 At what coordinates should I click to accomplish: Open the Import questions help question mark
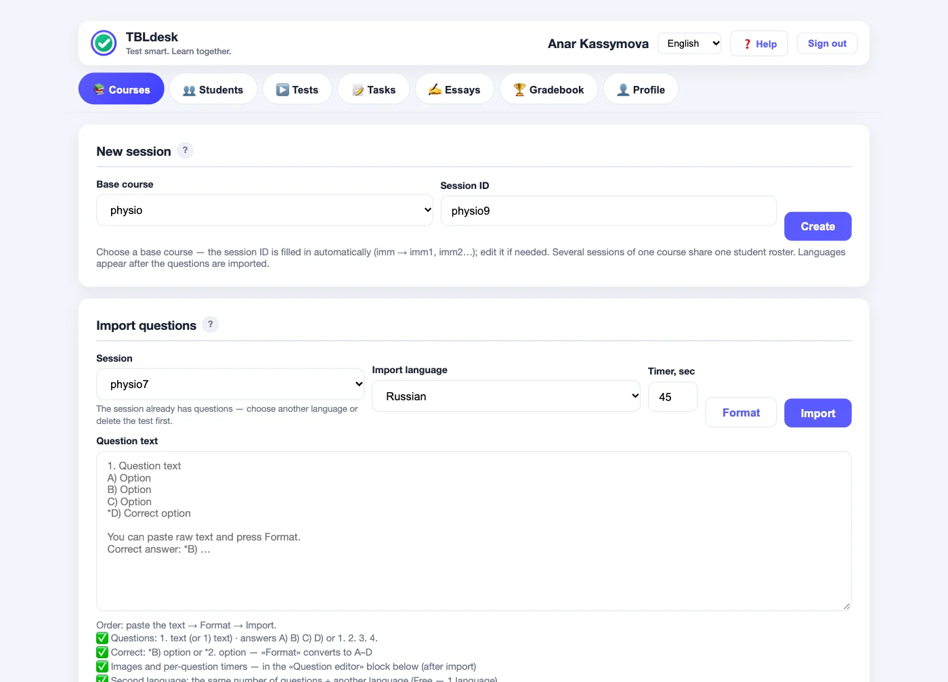[x=211, y=324]
